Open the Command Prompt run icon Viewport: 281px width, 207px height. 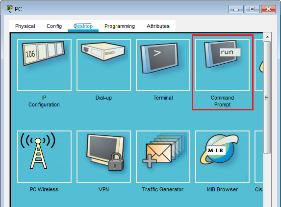(222, 65)
